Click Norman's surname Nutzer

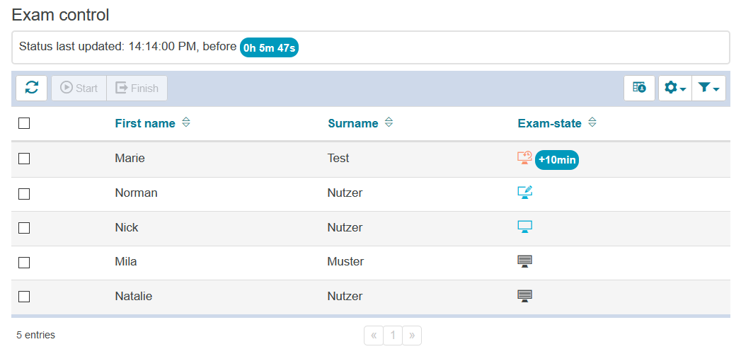pos(345,193)
